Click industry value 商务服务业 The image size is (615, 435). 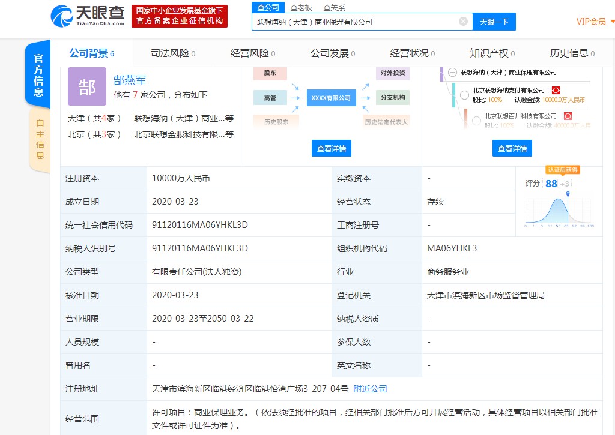(x=448, y=272)
